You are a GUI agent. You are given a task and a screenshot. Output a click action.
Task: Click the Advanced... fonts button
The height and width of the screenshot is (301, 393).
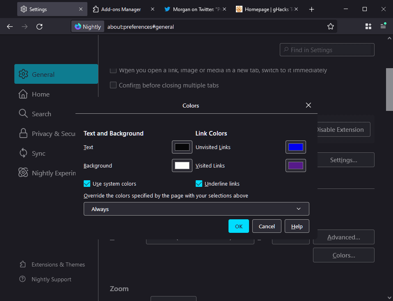point(344,237)
